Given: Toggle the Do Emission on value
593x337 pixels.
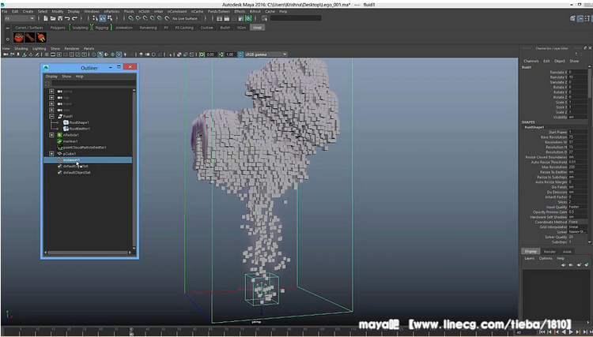Looking at the screenshot, I should (x=578, y=192).
